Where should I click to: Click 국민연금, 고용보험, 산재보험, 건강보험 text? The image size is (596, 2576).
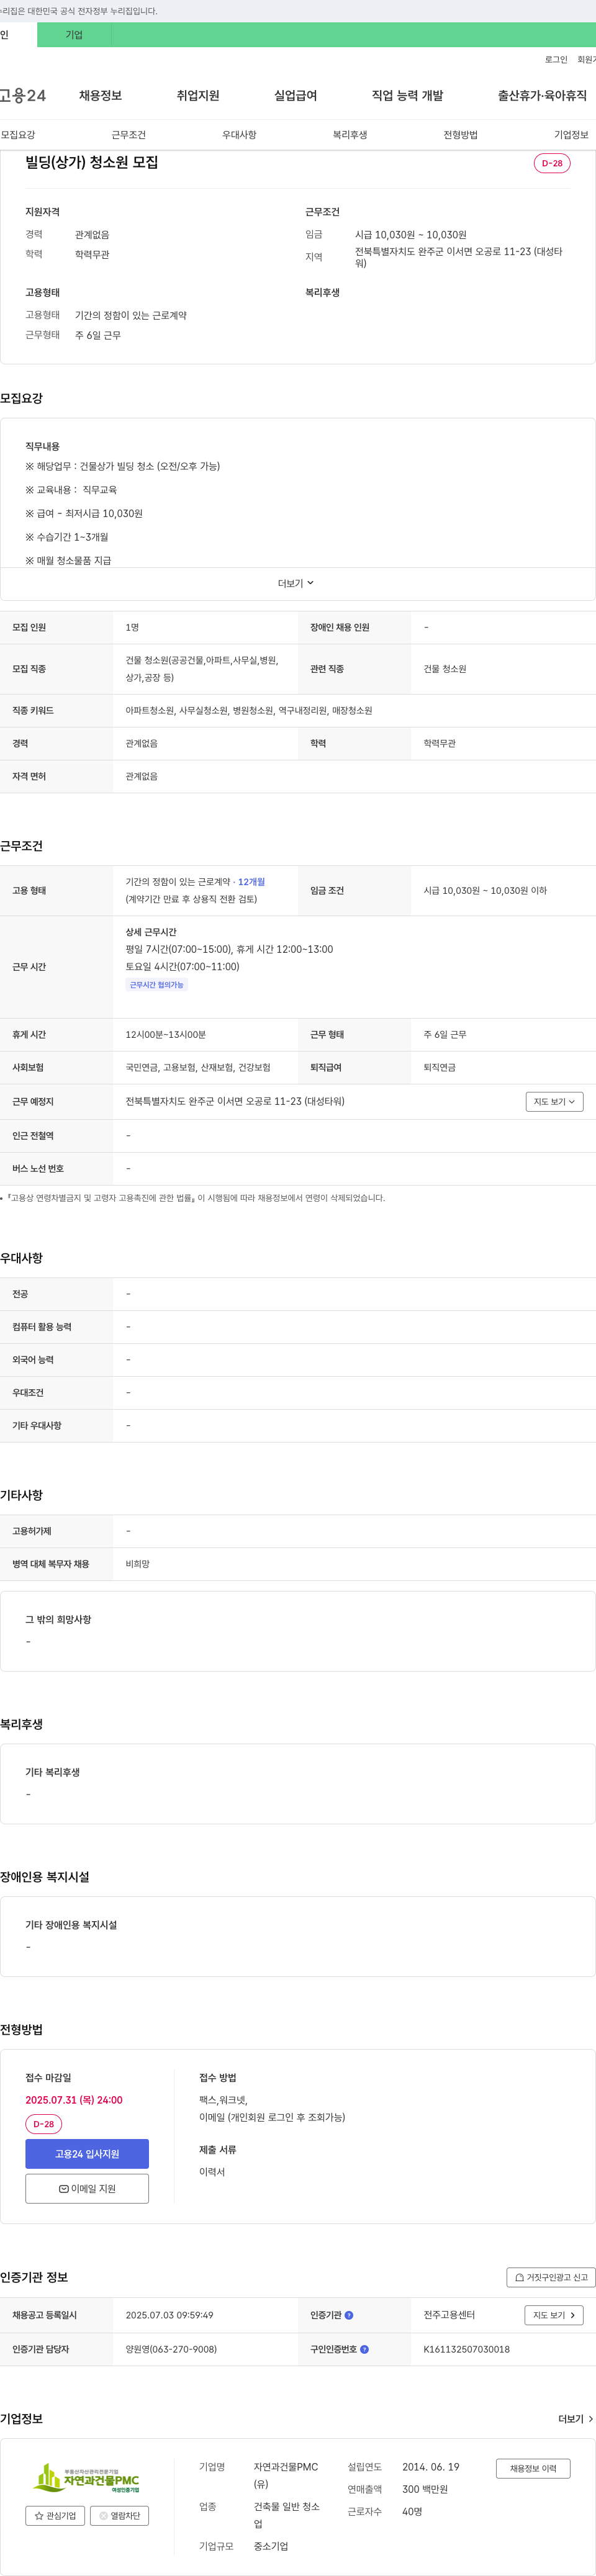coord(198,1067)
